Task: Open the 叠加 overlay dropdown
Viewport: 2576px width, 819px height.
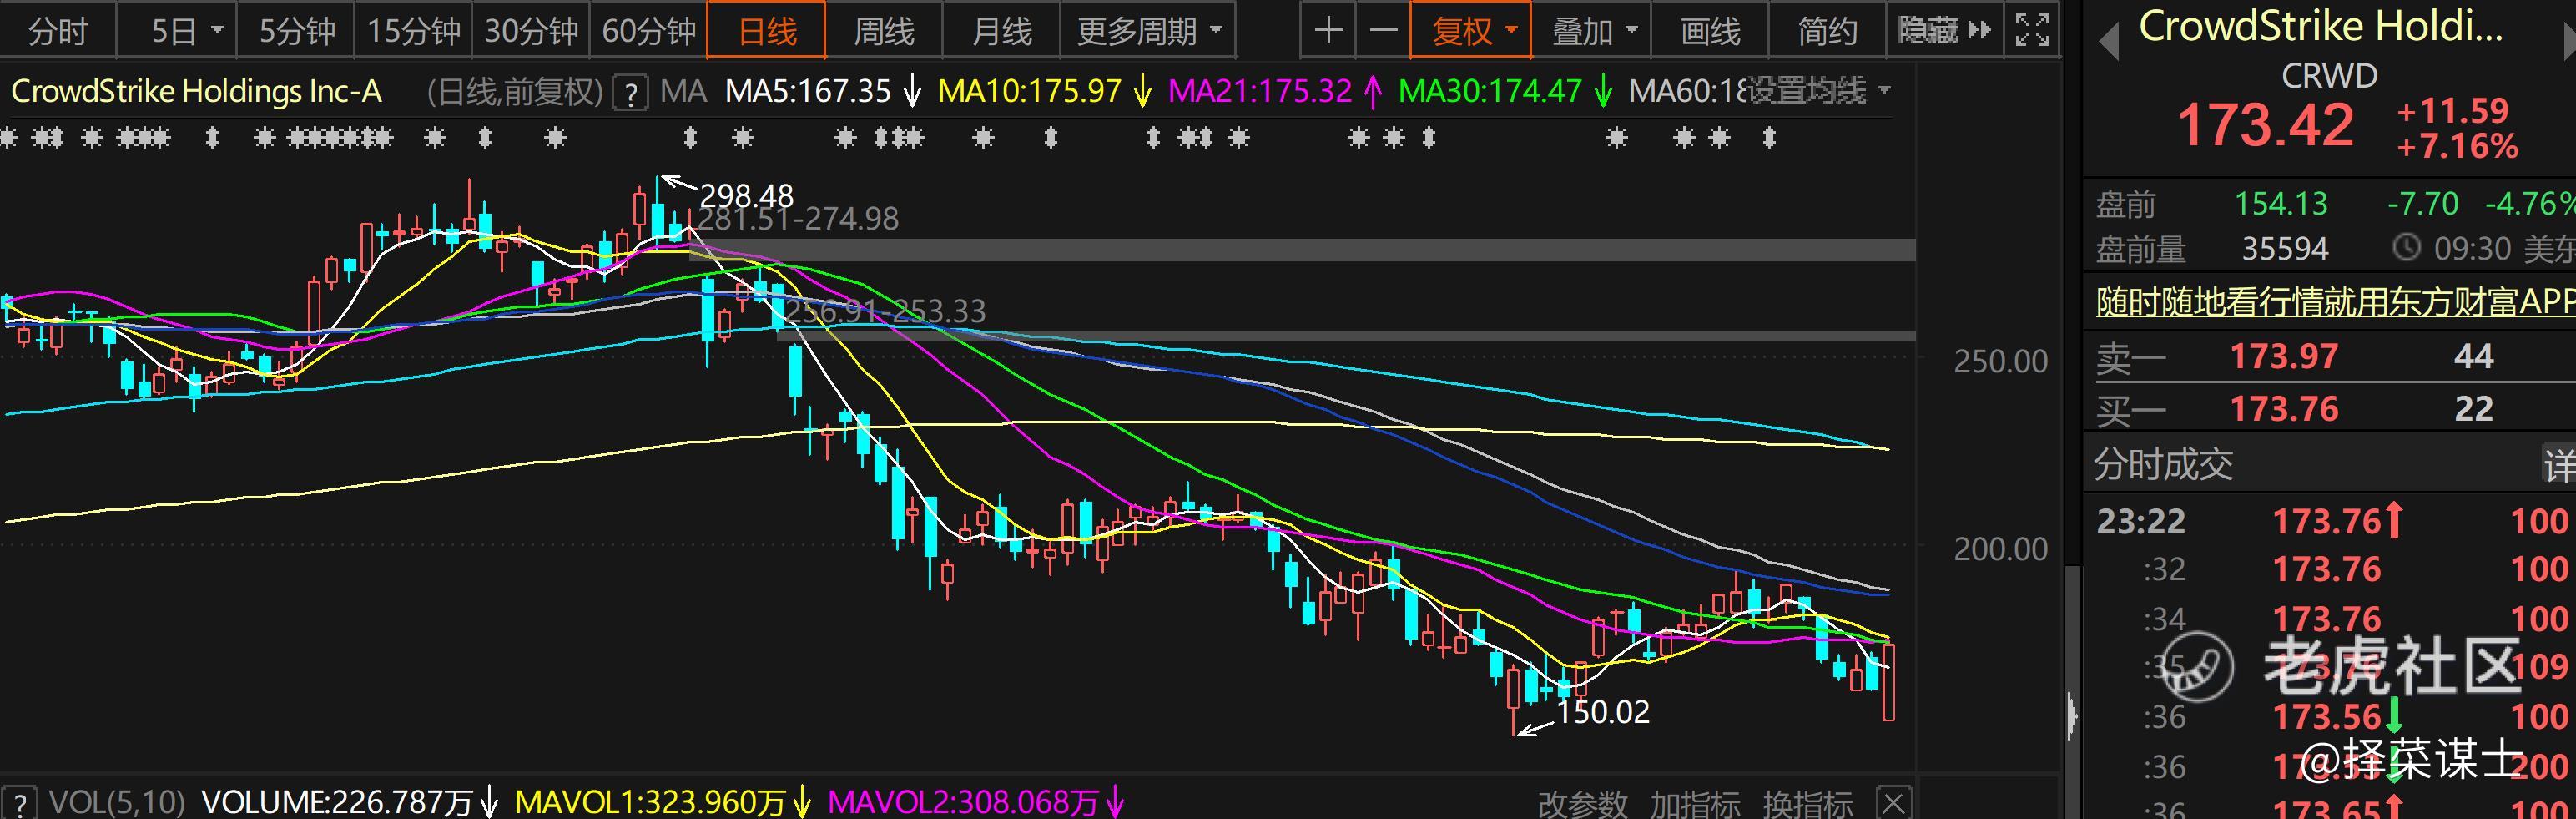Action: pyautogui.click(x=1592, y=31)
